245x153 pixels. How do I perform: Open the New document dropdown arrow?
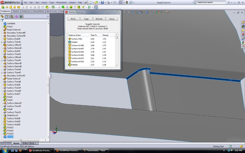(x=93, y=3)
